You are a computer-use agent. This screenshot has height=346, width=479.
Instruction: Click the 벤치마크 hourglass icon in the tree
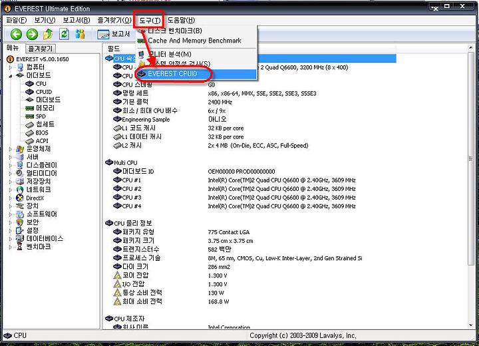click(x=20, y=247)
